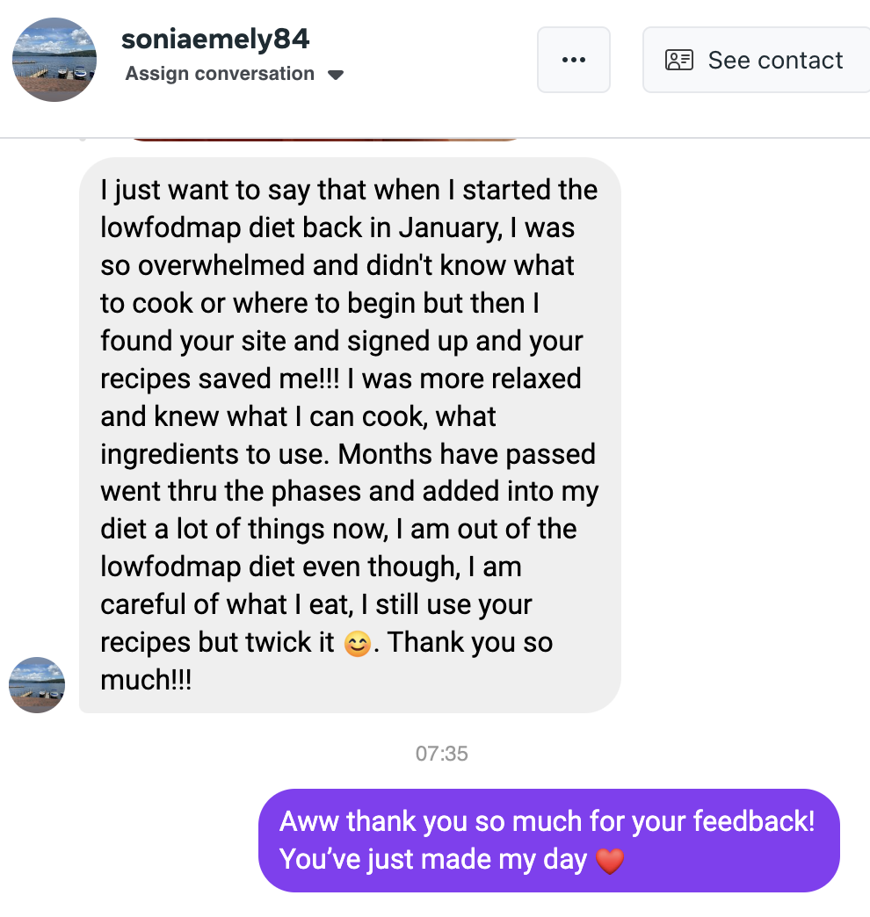Click "You've just made my day" text
The image size is (870, 917).
click(433, 858)
